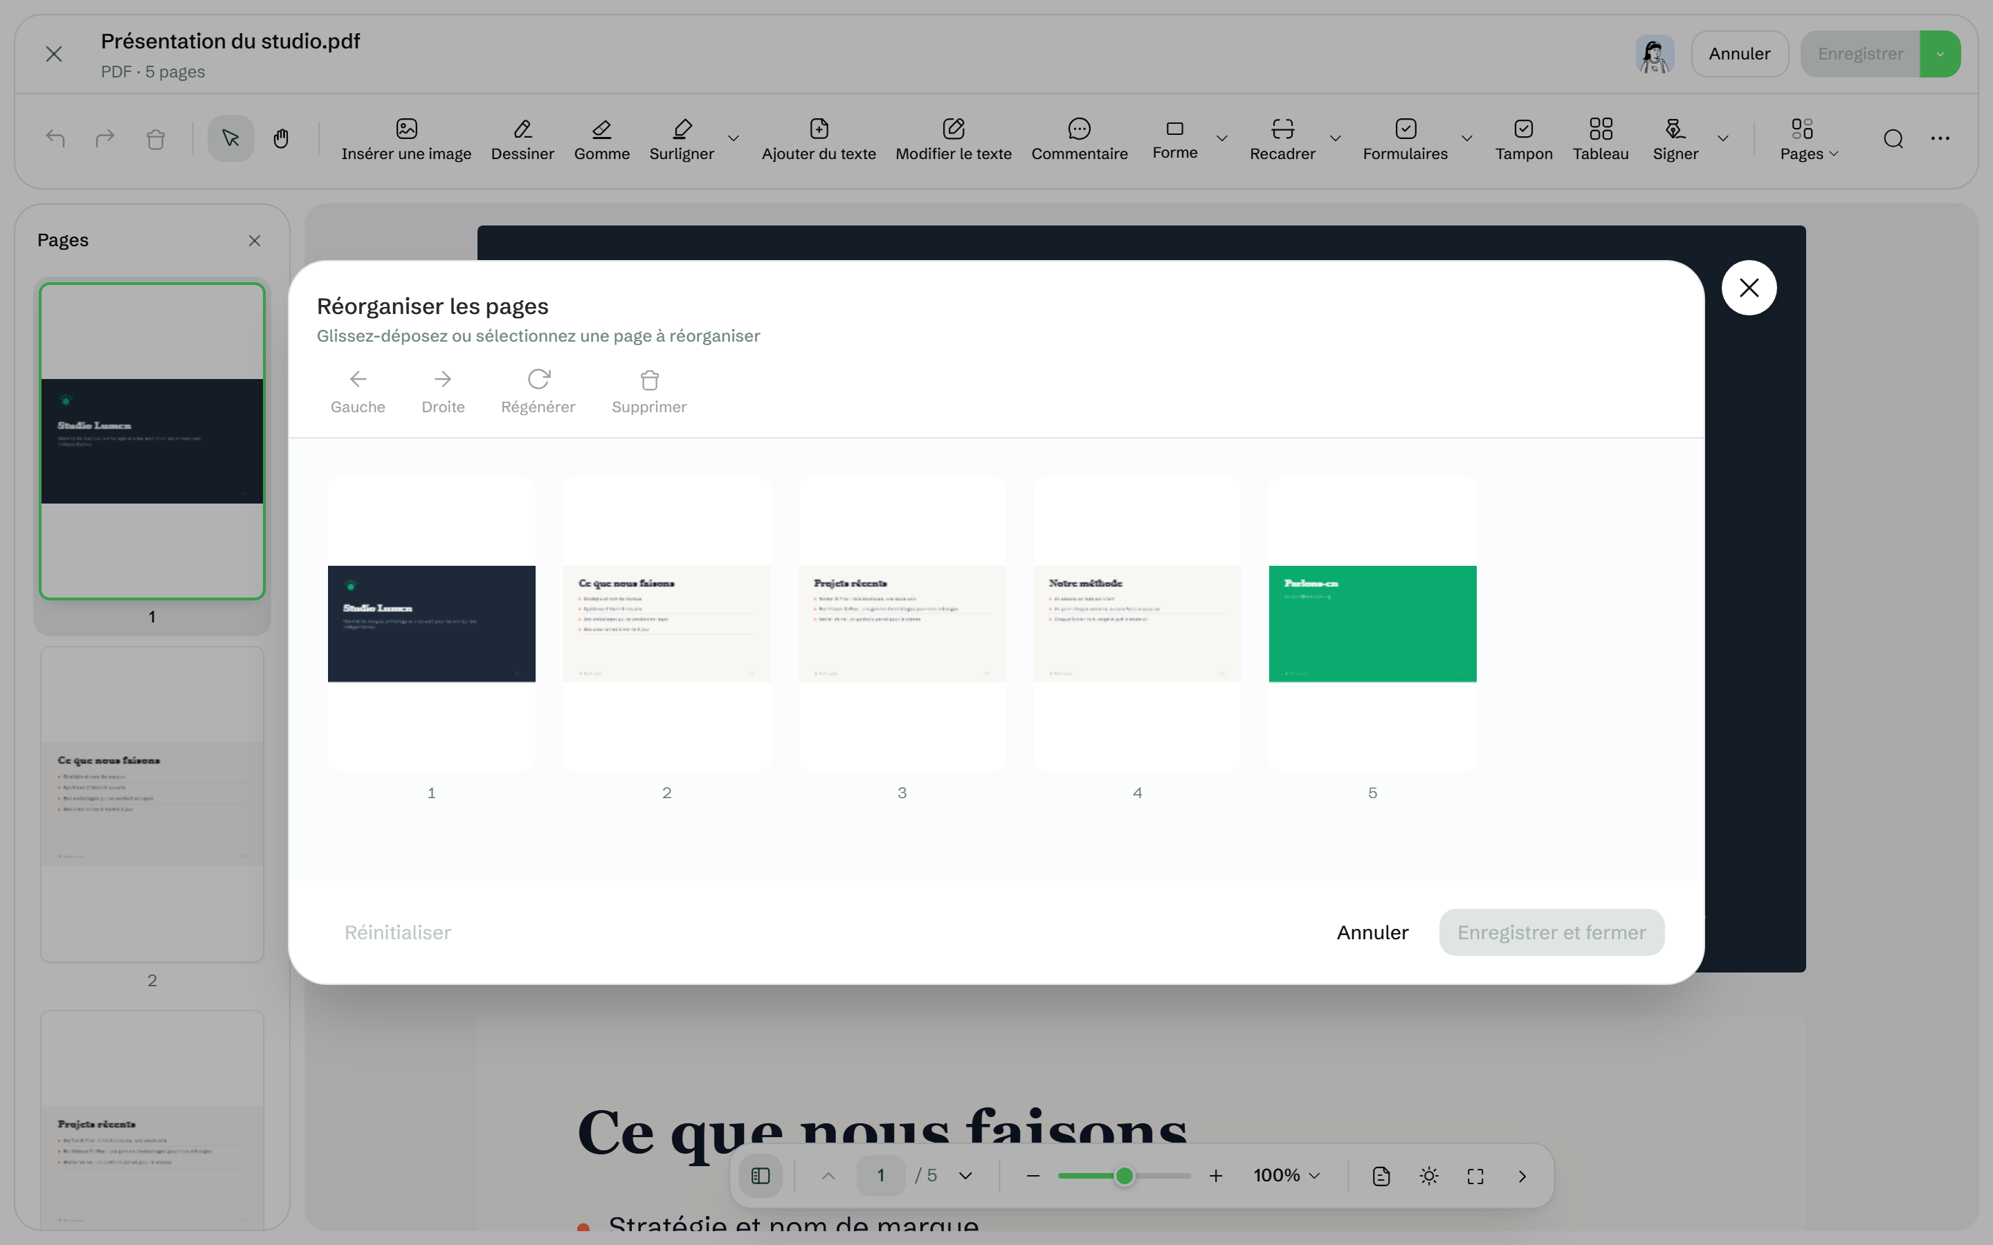Screen dimensions: 1993x1245
Task: Click the undo arrow icon
Action: pos(55,138)
